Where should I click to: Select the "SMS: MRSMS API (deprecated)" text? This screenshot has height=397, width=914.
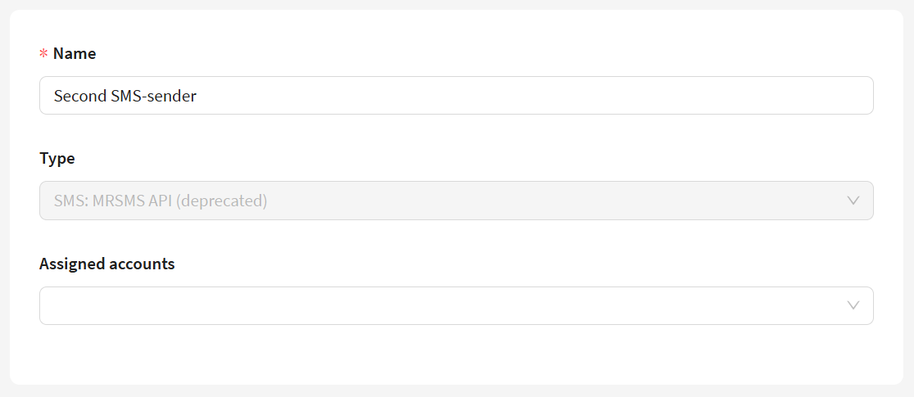click(x=161, y=201)
